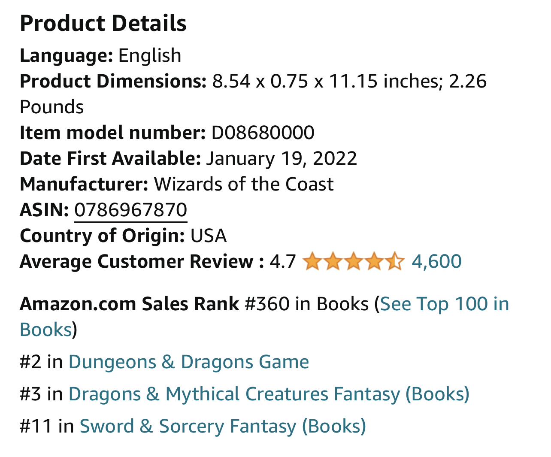551x457 pixels.
Task: Click the star rating icons
Action: tap(353, 262)
